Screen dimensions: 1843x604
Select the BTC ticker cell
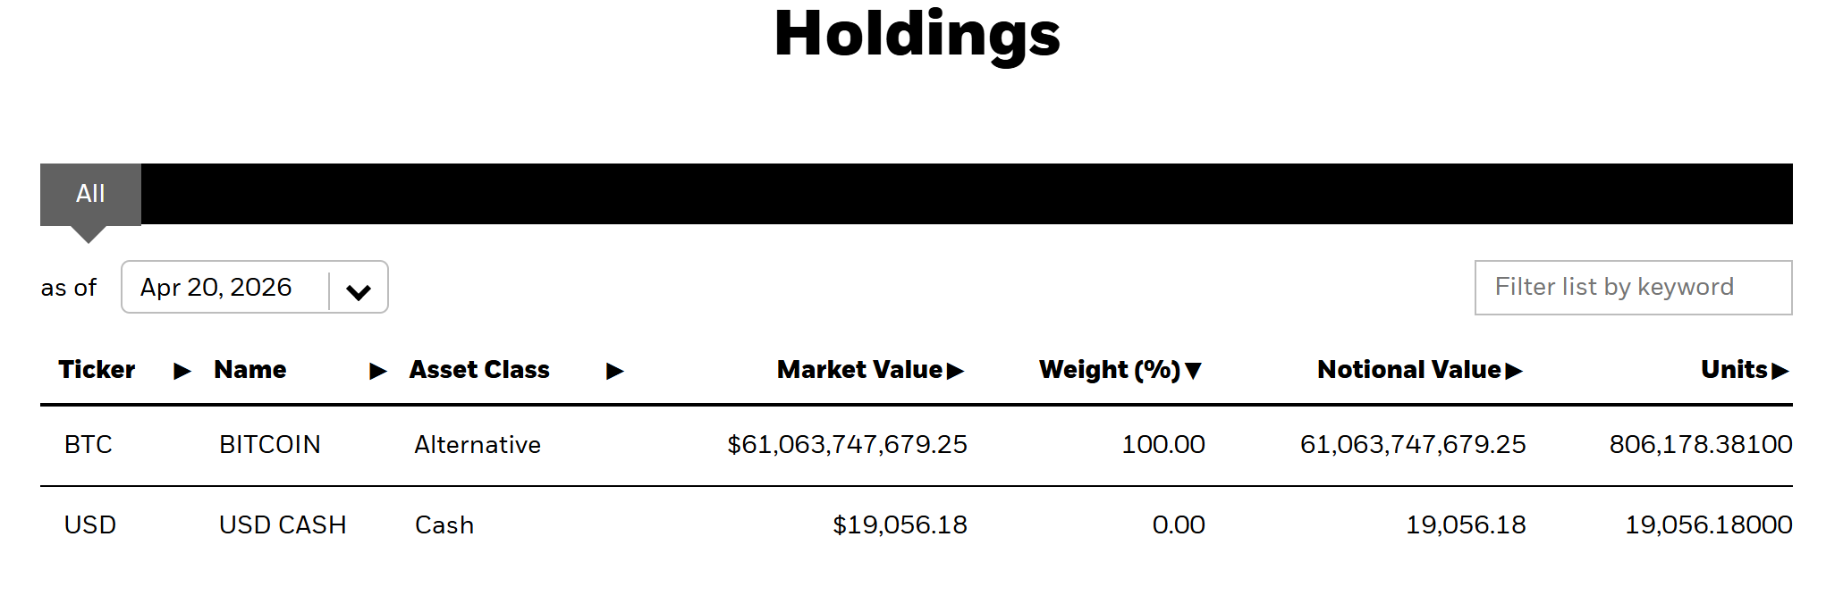[x=89, y=445]
